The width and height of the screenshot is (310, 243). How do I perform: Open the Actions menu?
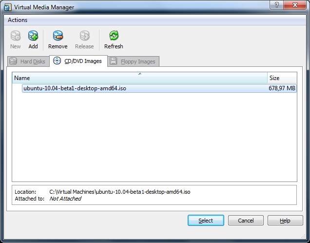tap(18, 20)
